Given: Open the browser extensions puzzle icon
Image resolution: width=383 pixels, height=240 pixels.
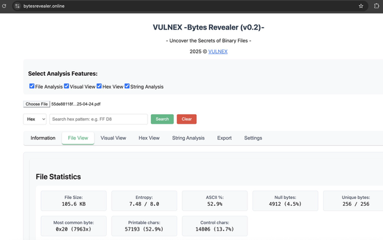Looking at the screenshot, I should (x=377, y=6).
